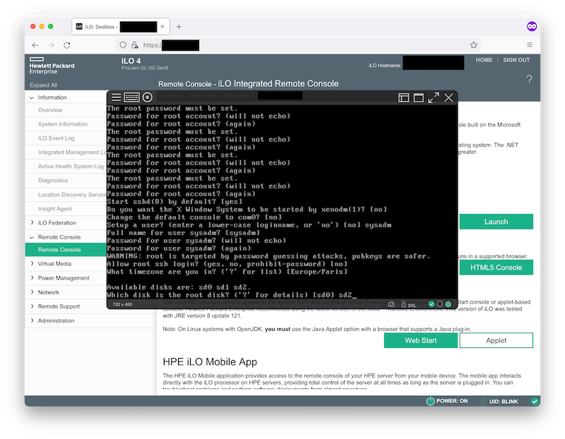Click the Hewlett Packard Enterprise logo
565x439 pixels.
(x=52, y=66)
